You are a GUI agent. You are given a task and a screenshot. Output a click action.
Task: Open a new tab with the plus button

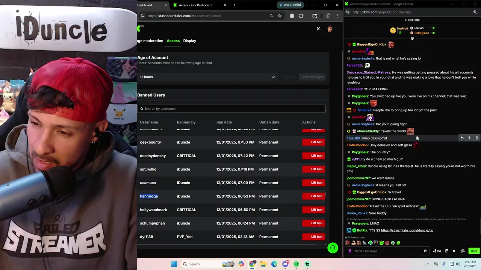click(x=234, y=5)
